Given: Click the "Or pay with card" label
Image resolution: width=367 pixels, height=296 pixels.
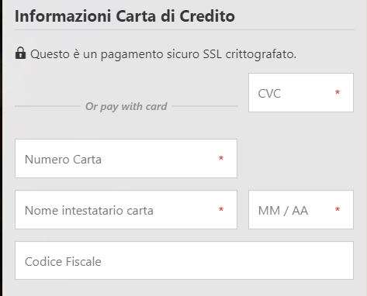Looking at the screenshot, I should [x=126, y=106].
